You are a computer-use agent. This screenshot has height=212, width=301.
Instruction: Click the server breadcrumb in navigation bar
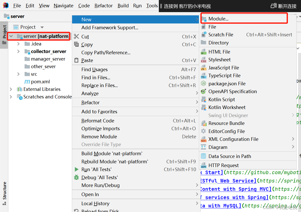14,16
